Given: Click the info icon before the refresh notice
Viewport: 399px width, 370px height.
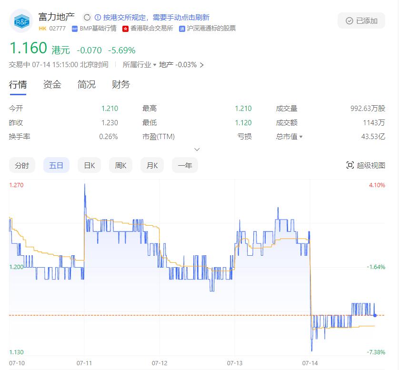Looking at the screenshot, I should coord(98,16).
